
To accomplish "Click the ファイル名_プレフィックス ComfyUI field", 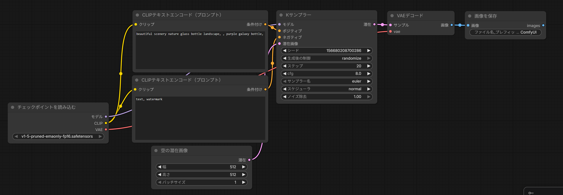I will pyautogui.click(x=505, y=32).
